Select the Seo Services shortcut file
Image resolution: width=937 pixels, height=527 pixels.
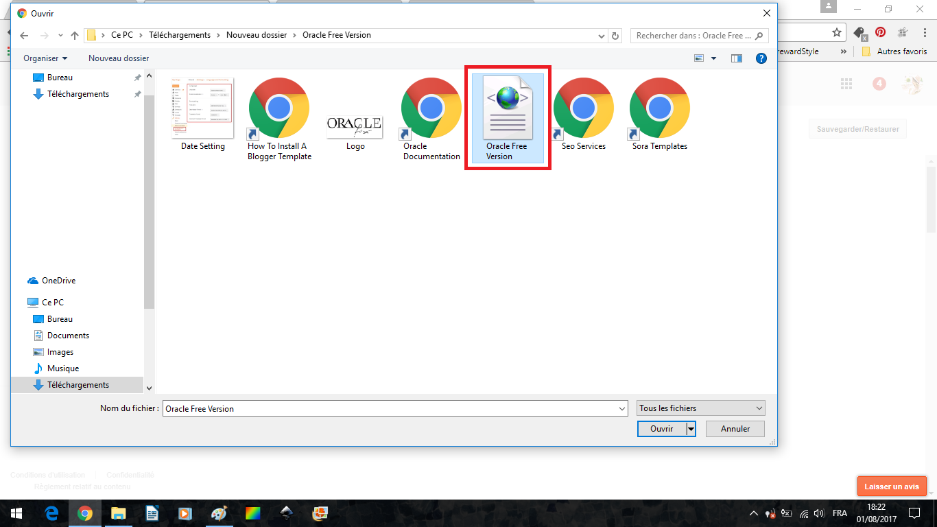(583, 114)
